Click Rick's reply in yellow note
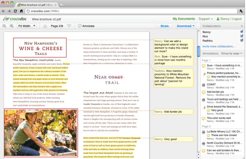This screenshot has width=246, height=159. click(x=173, y=60)
